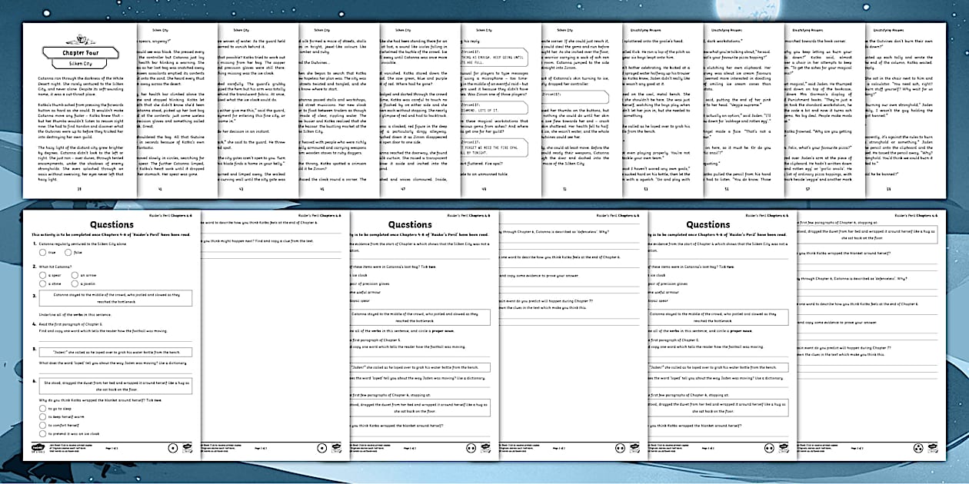
Task: Select the 'false' option in question 1
Action: click(68, 251)
